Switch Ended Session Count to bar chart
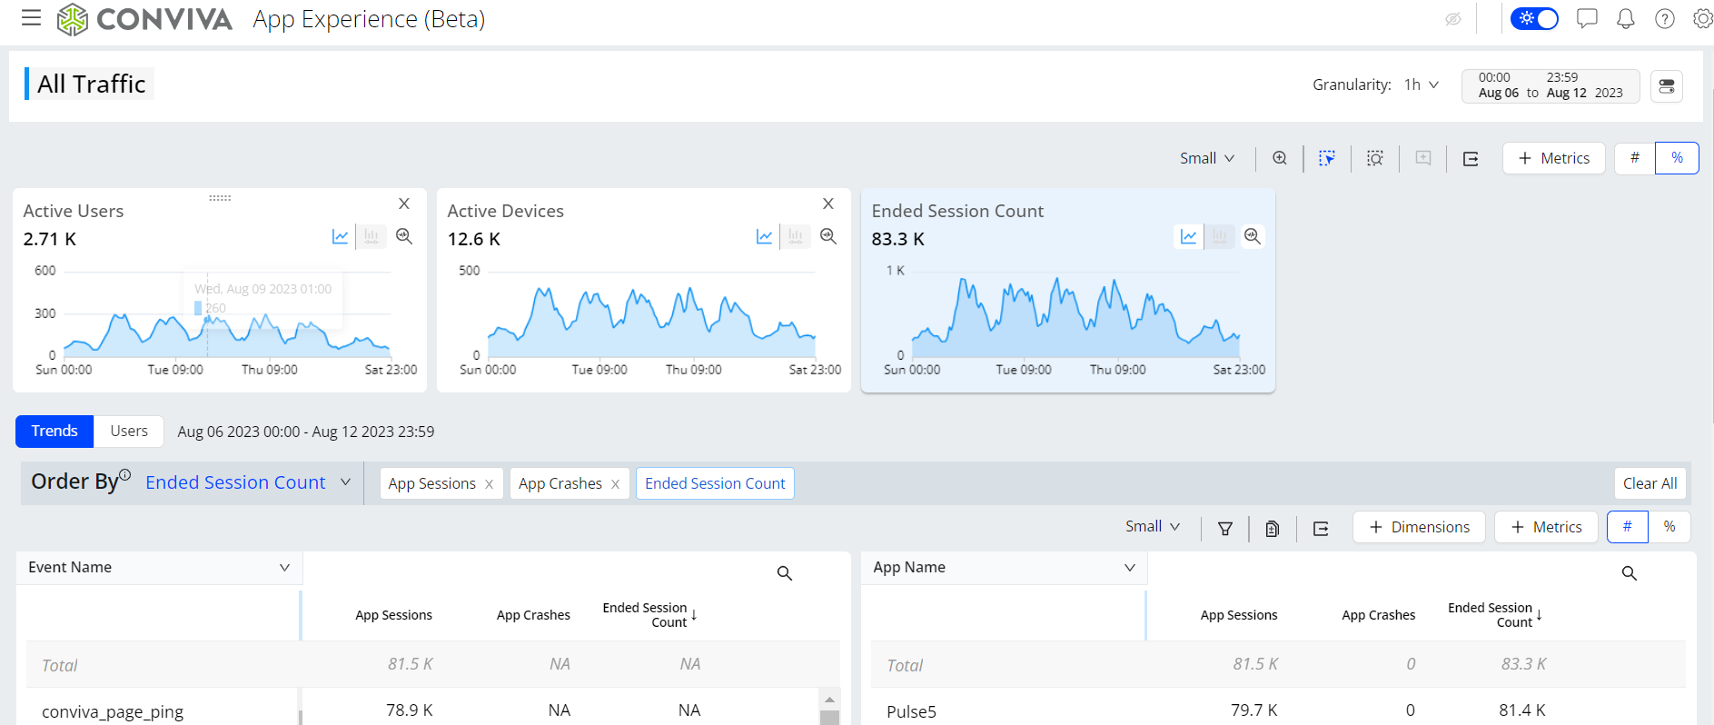The image size is (1714, 725). pos(1220,237)
